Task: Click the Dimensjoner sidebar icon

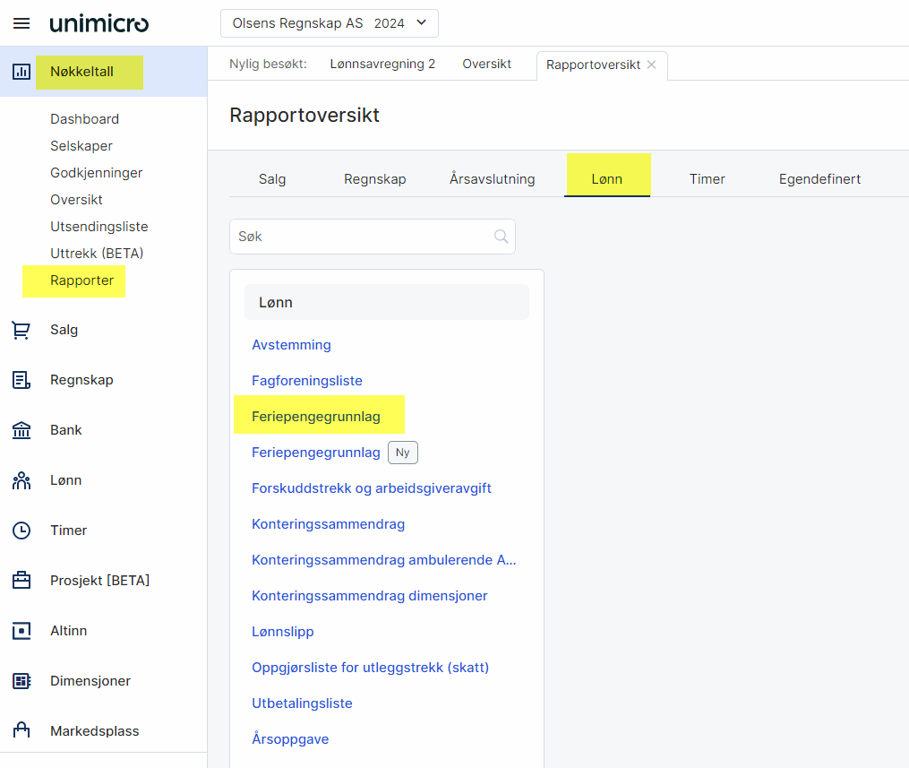Action: [x=21, y=681]
